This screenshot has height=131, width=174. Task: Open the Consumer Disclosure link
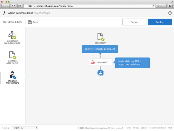(157, 128)
